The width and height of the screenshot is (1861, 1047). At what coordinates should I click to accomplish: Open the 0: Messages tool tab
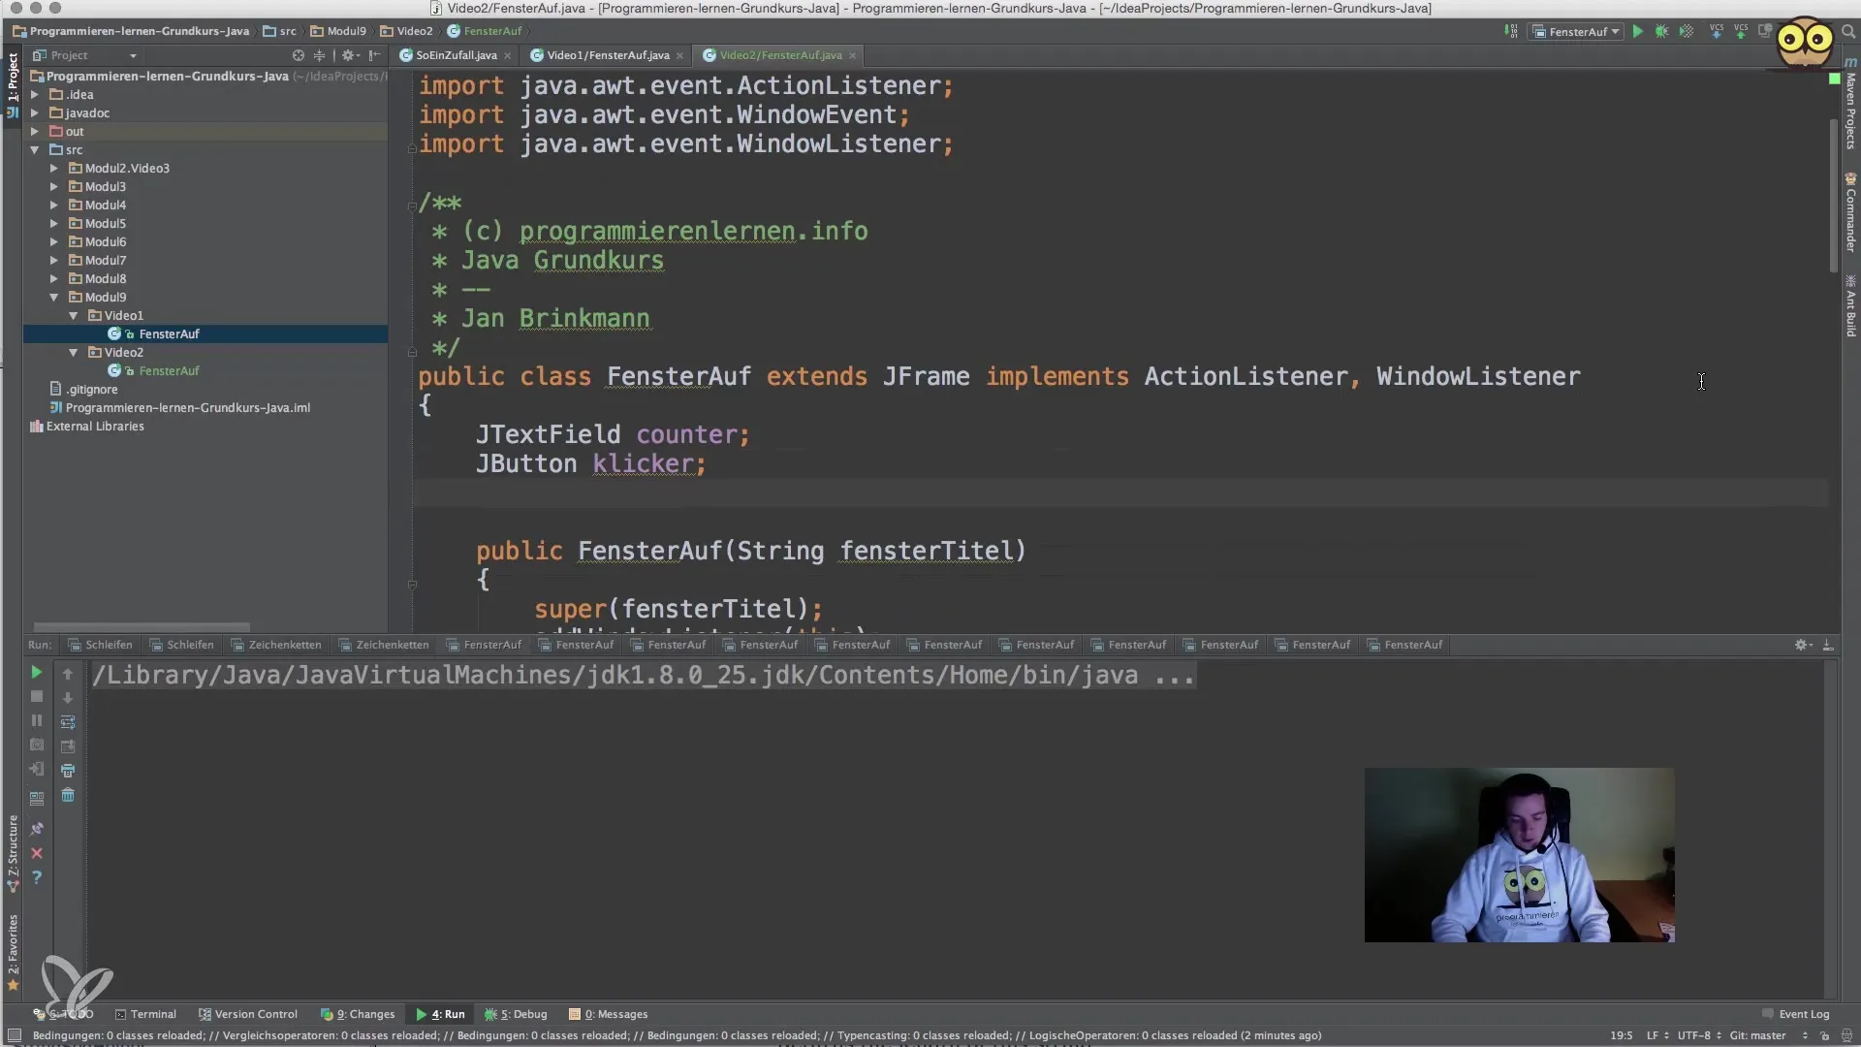(x=608, y=1014)
